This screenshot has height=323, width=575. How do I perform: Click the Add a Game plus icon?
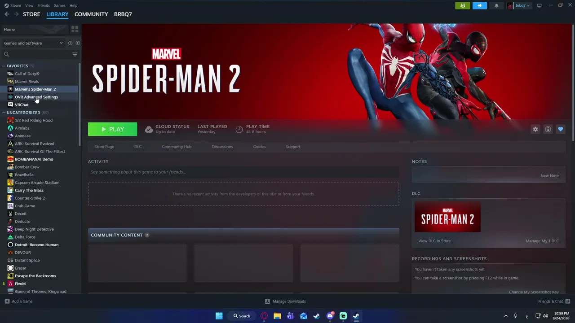click(7, 301)
